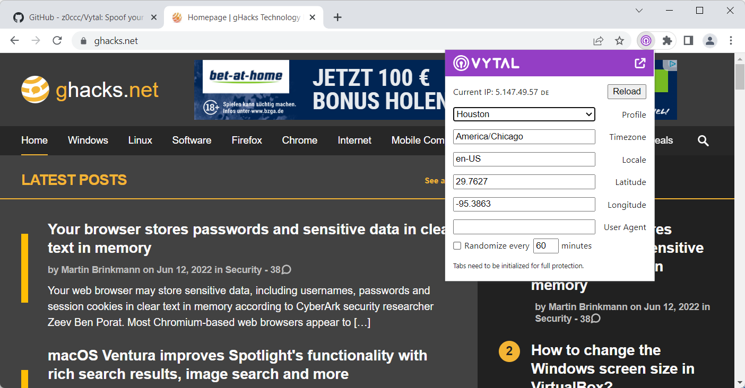Open Vytal's website via the external link icon
745x388 pixels.
pyautogui.click(x=639, y=63)
